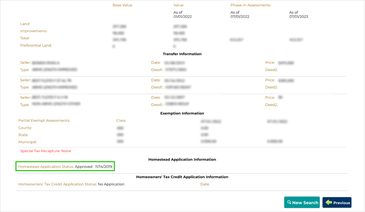The image size is (365, 212).
Task: Click the Phase-in Assessments column header
Action: coord(250,5)
